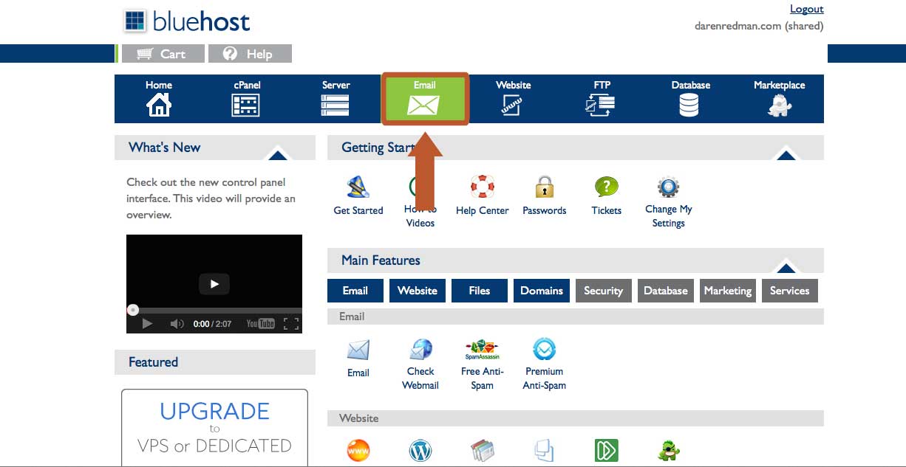Select the Email tab in Main Features

pos(355,291)
